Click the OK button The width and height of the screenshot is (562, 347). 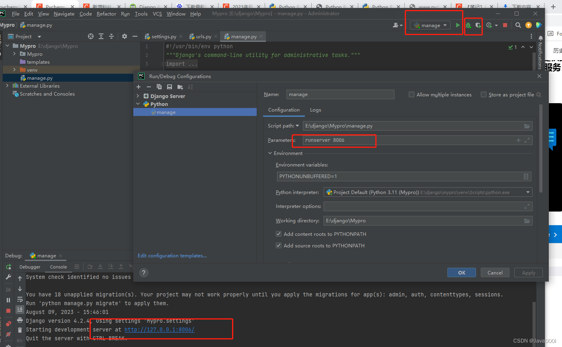tap(462, 273)
